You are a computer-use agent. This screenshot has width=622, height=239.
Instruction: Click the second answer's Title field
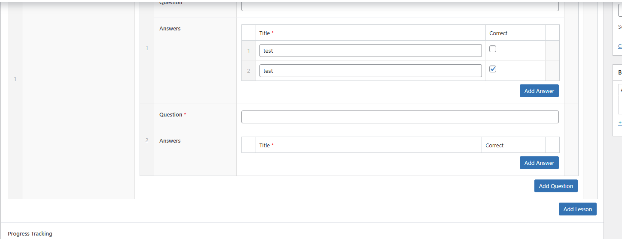point(370,71)
